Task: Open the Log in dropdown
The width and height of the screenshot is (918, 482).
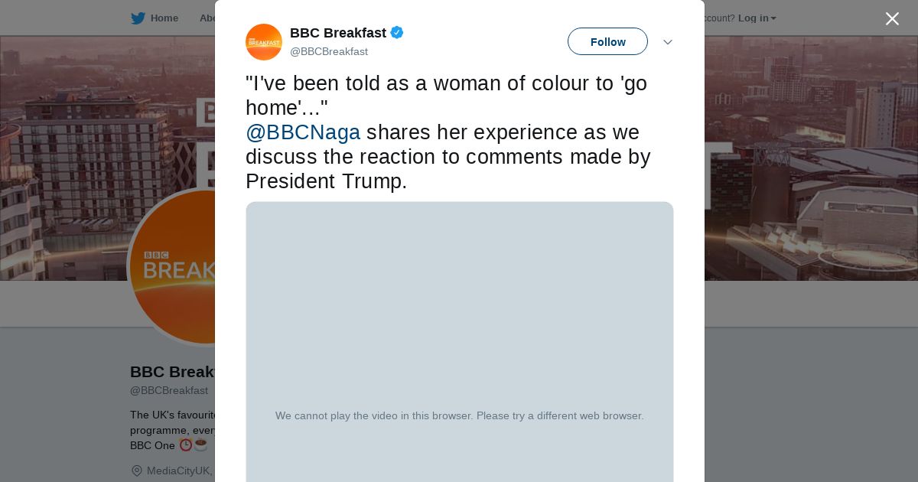Action: pos(757,18)
